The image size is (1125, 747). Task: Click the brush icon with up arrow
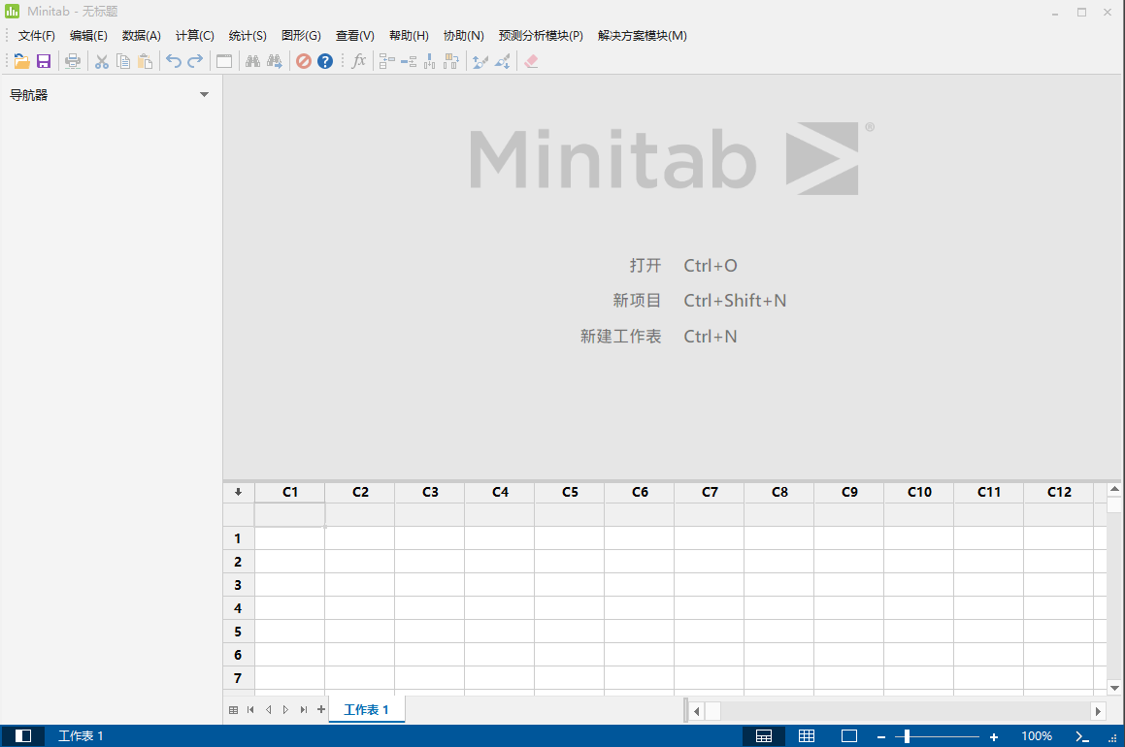(x=480, y=62)
